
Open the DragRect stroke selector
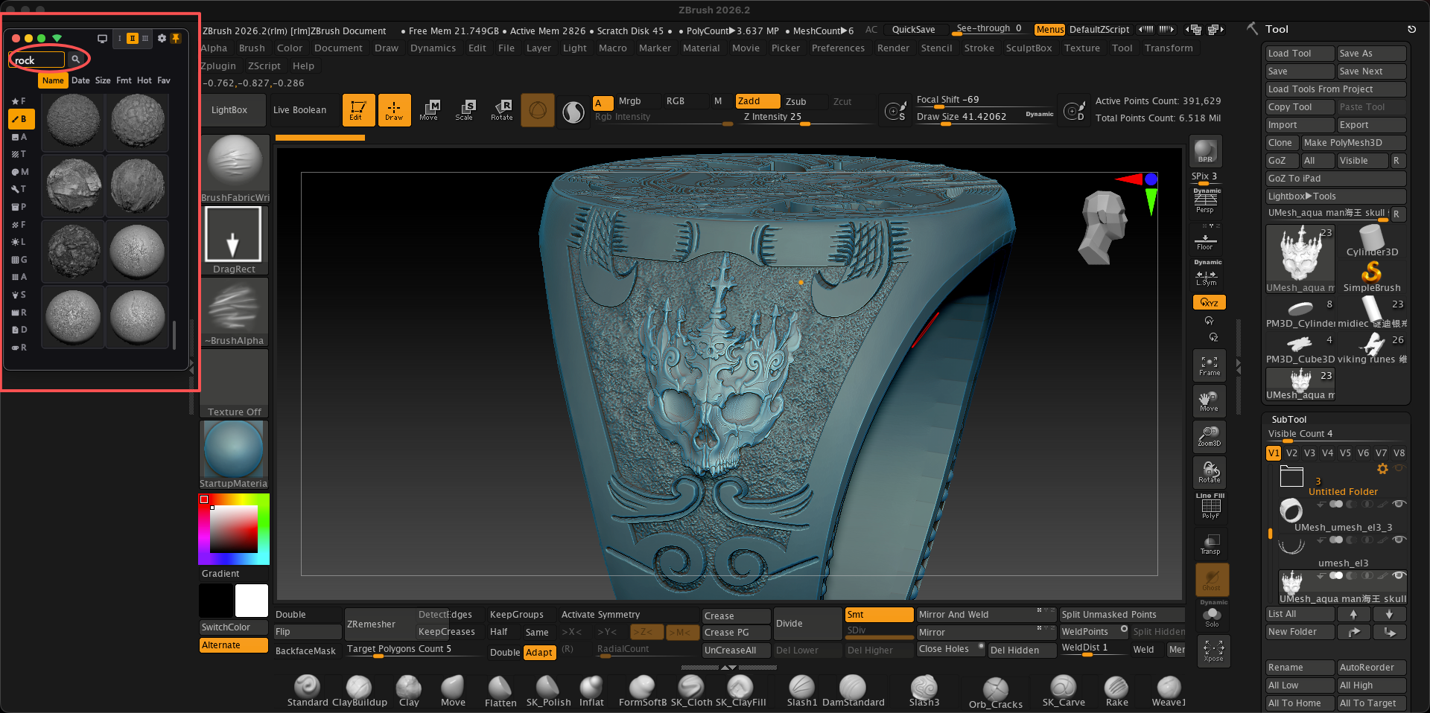[233, 240]
